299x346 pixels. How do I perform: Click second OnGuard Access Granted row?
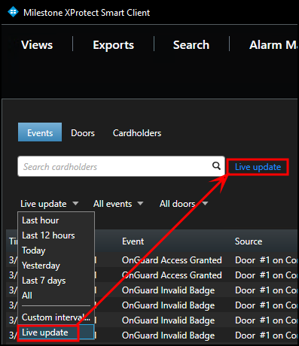[x=152, y=275]
